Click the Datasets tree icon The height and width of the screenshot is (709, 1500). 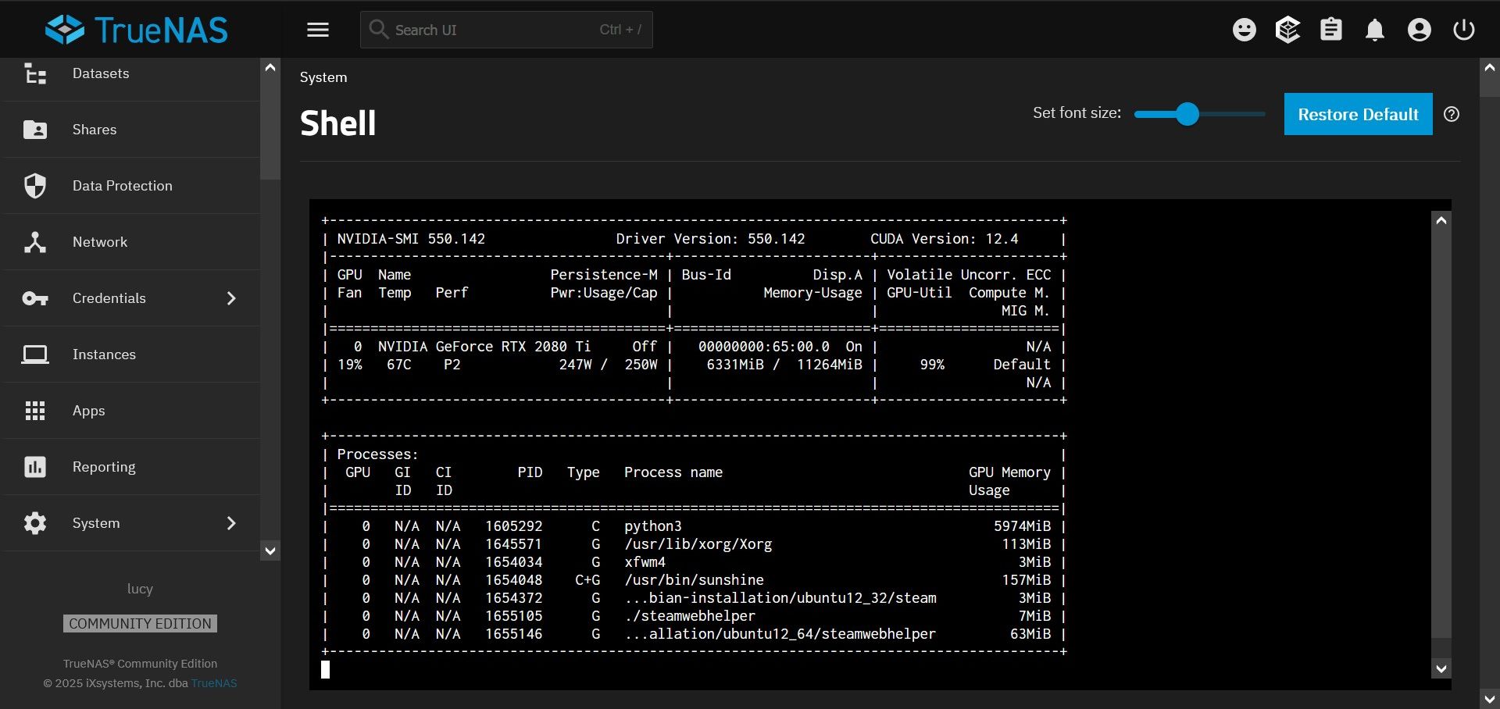(x=35, y=73)
